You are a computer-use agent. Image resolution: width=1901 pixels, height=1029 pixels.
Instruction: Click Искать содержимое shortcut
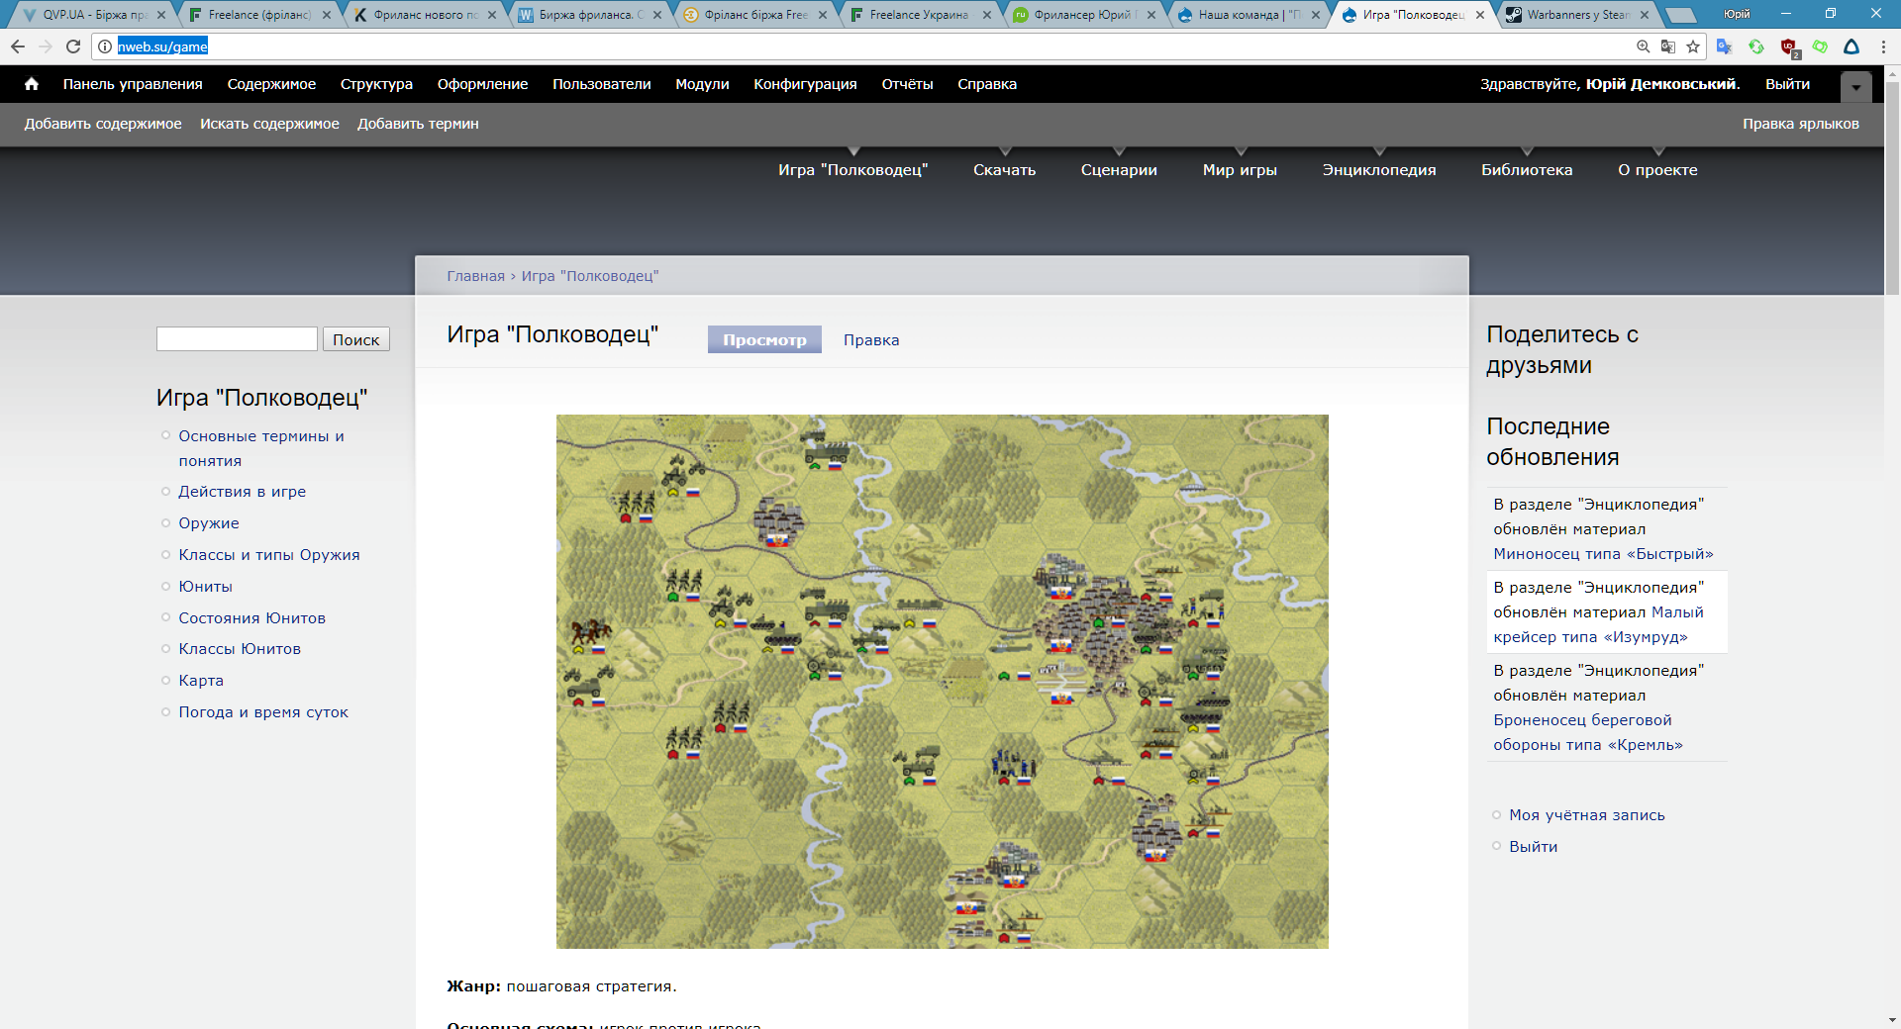pos(269,124)
